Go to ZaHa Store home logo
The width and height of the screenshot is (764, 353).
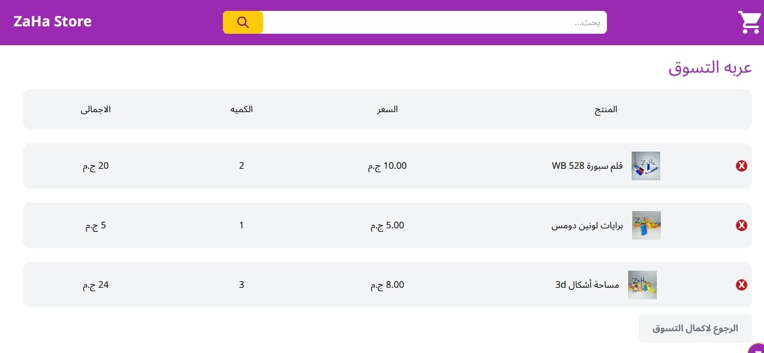click(x=53, y=22)
